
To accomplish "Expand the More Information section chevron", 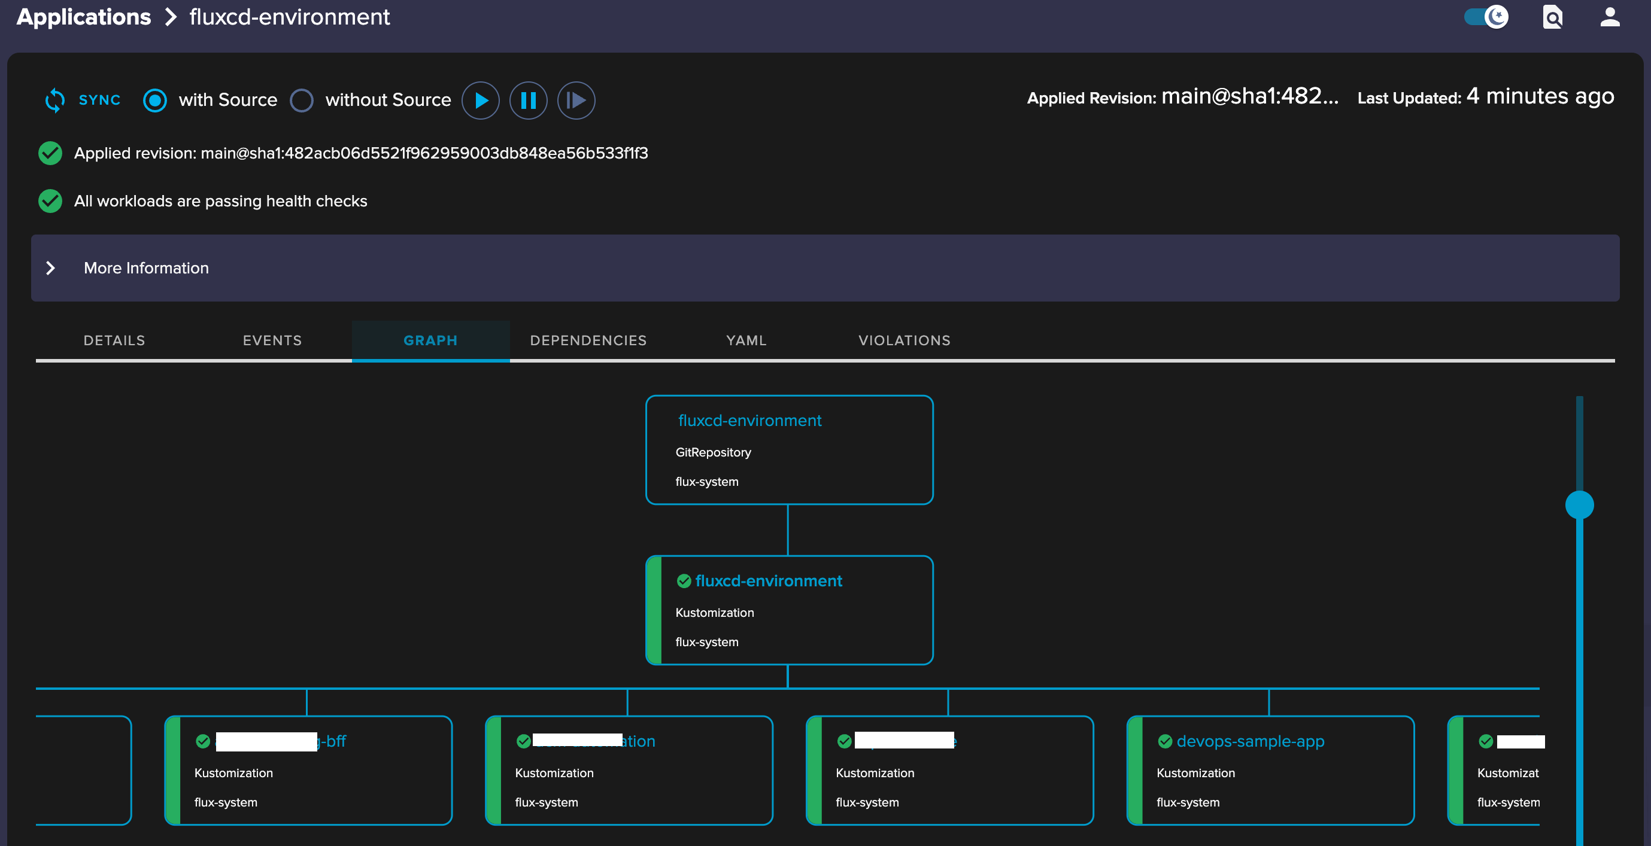I will pos(51,267).
